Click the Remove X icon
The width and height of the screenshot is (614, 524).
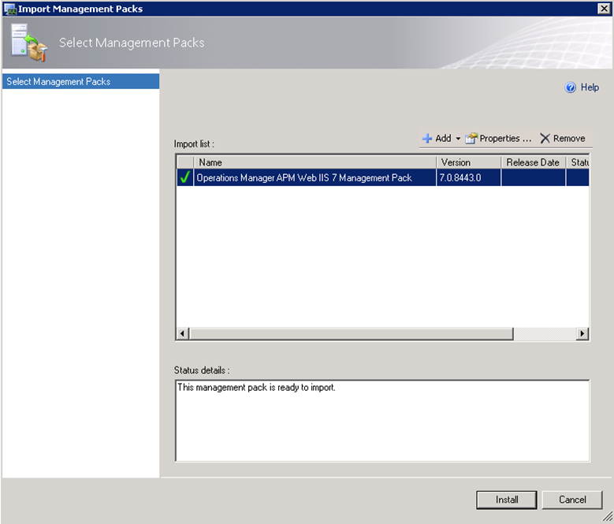(545, 138)
